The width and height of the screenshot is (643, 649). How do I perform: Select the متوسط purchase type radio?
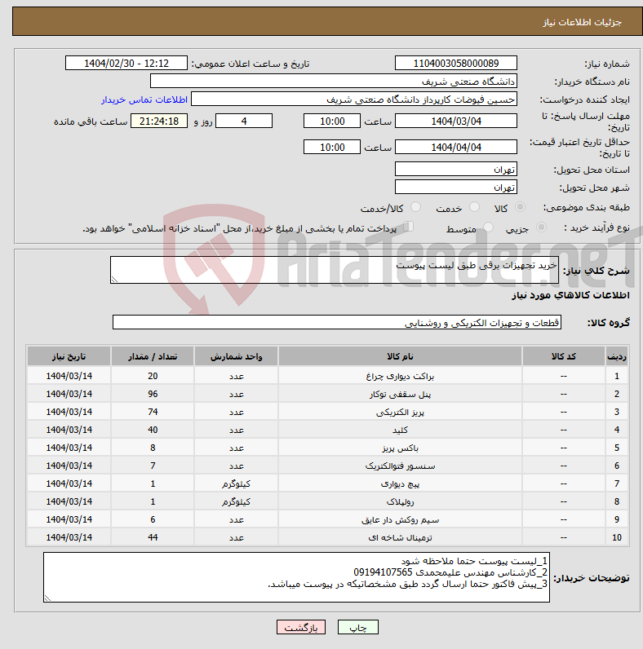489,227
